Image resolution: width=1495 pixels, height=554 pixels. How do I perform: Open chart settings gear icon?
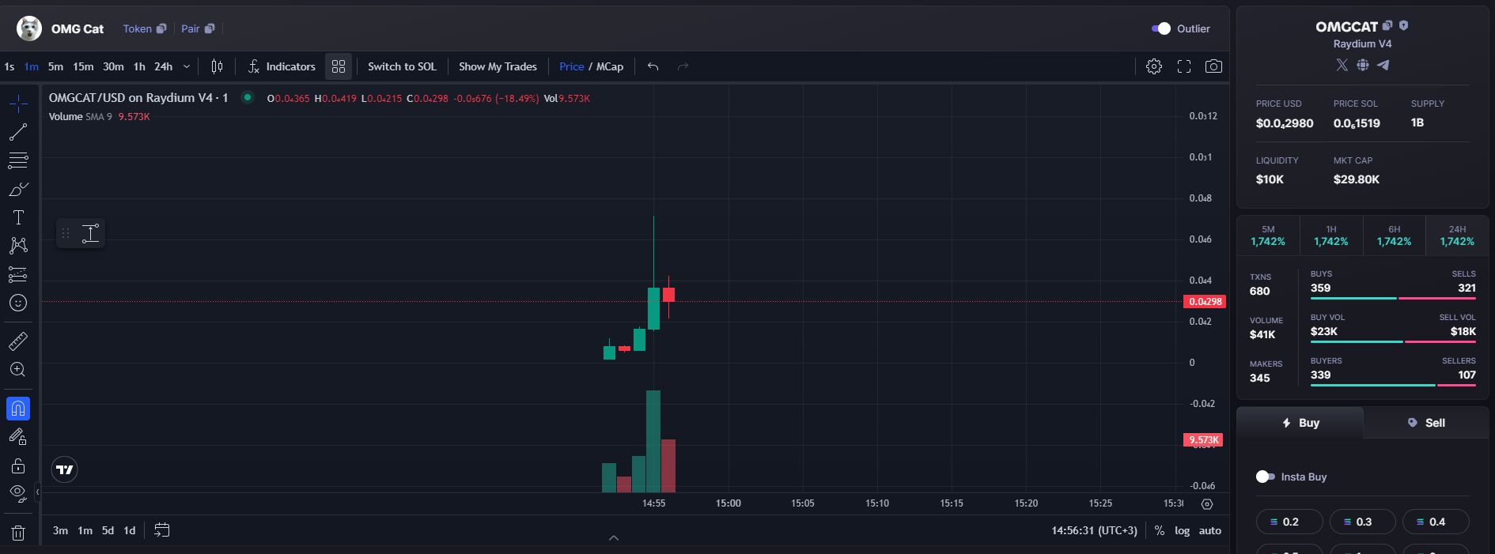pos(1154,66)
